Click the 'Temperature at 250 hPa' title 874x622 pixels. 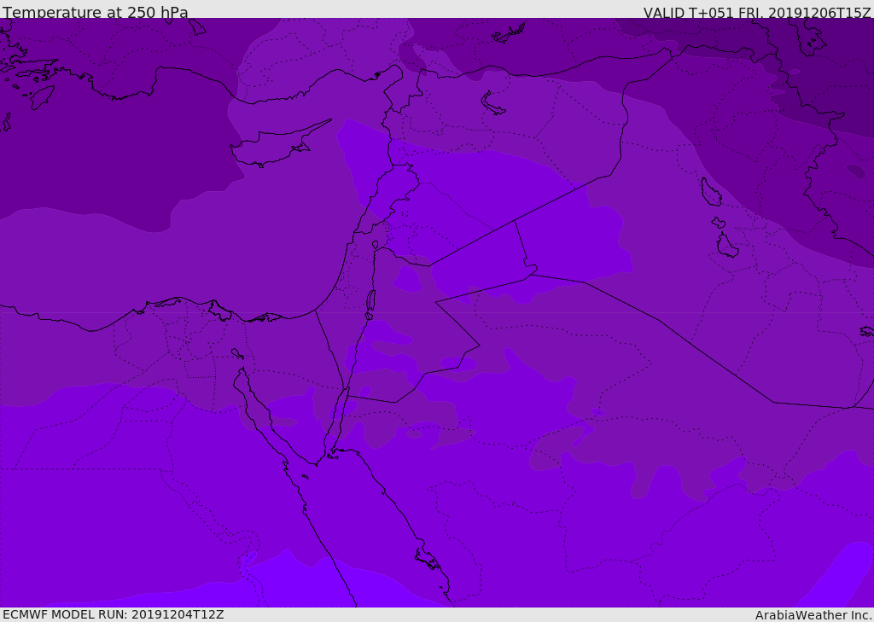click(96, 12)
